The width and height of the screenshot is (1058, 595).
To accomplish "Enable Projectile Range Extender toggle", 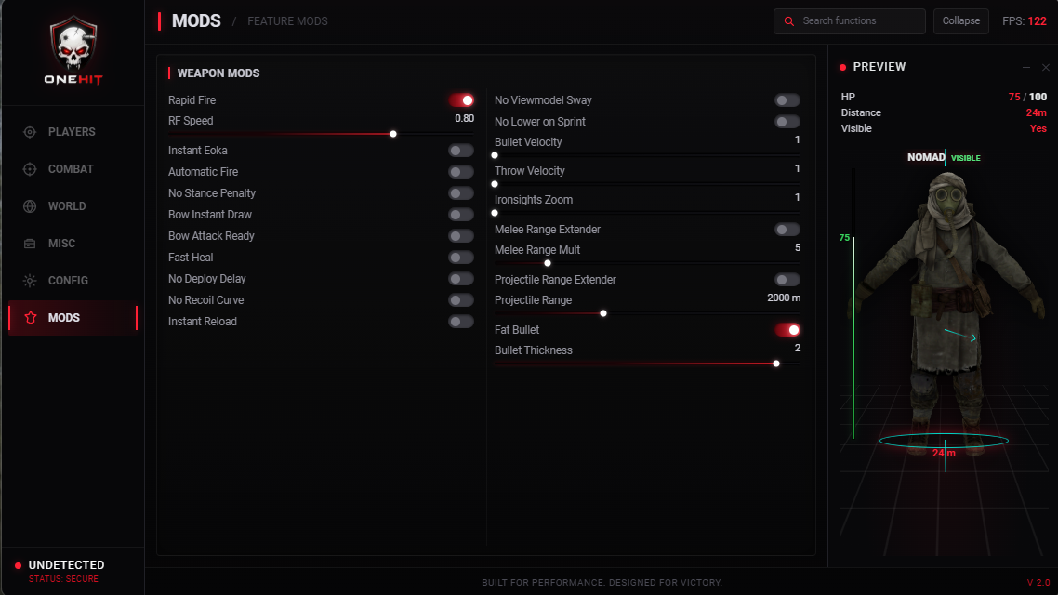I will coord(787,279).
